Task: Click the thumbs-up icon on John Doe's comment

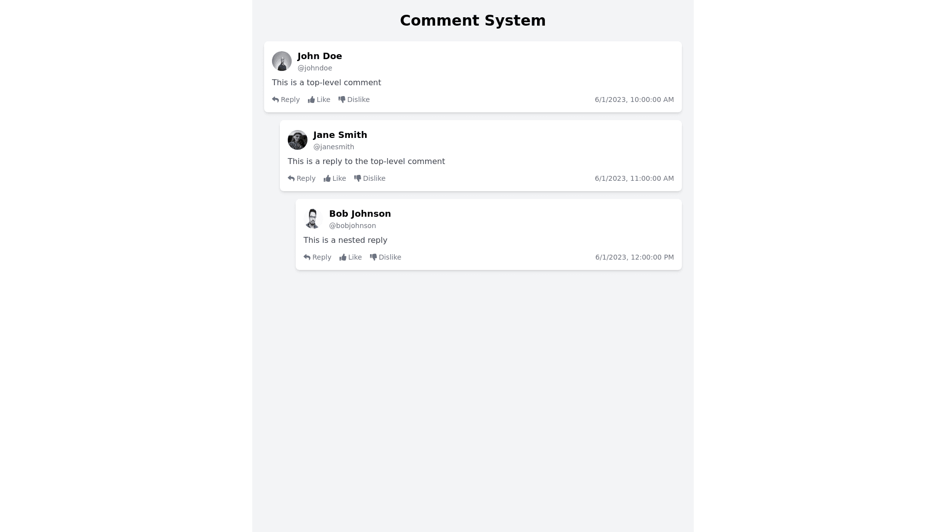Action: click(x=311, y=100)
